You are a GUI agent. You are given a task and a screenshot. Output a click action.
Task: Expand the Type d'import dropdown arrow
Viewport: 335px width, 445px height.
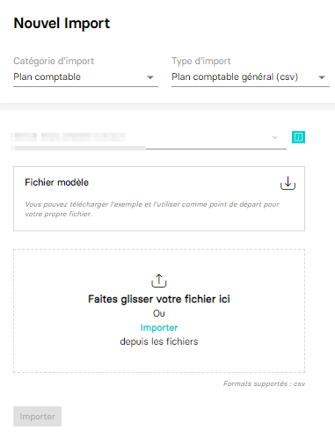click(322, 77)
